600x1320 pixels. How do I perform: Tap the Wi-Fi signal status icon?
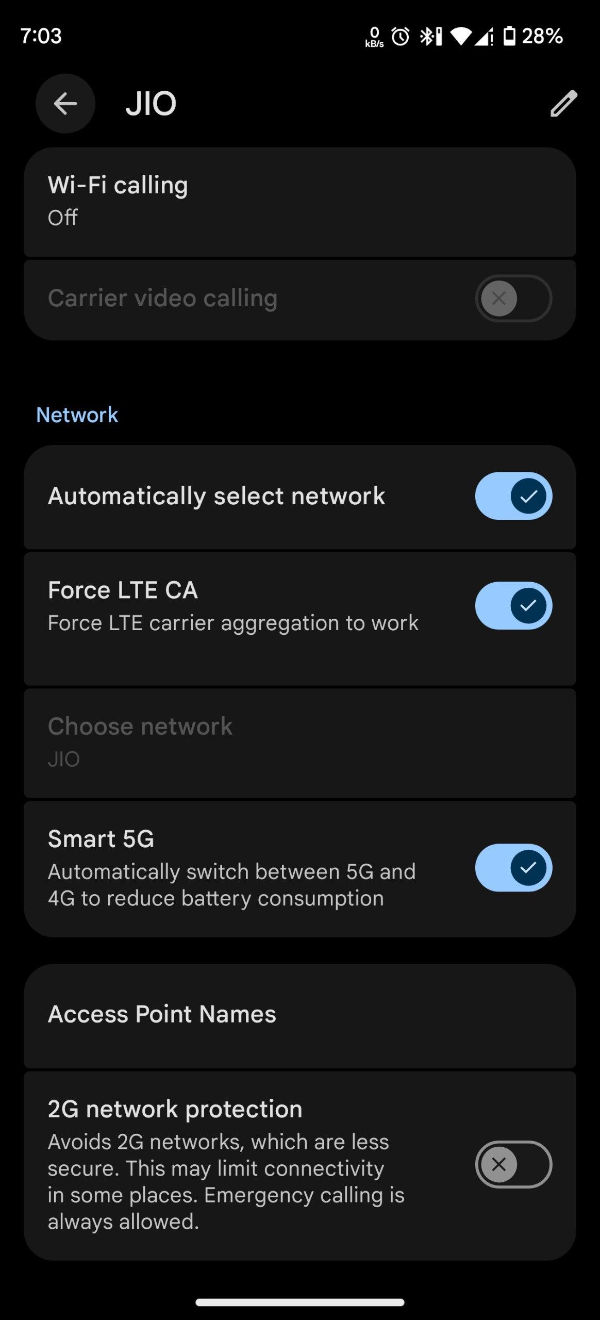pos(460,37)
